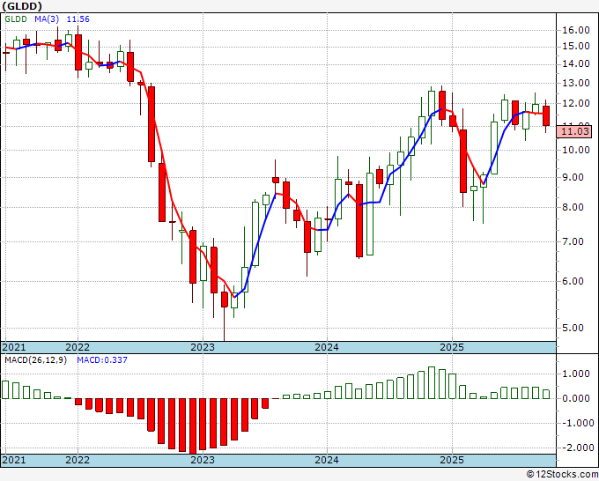Click the 11.56 moving average value
Viewport: 599px width, 481px height.
click(x=78, y=18)
